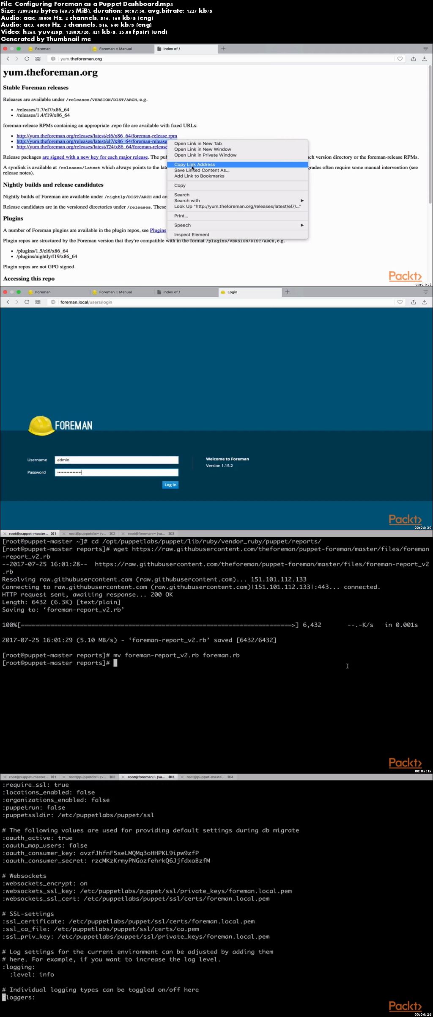
Task: Choose 'Open Link in New Window'
Action: (238, 149)
